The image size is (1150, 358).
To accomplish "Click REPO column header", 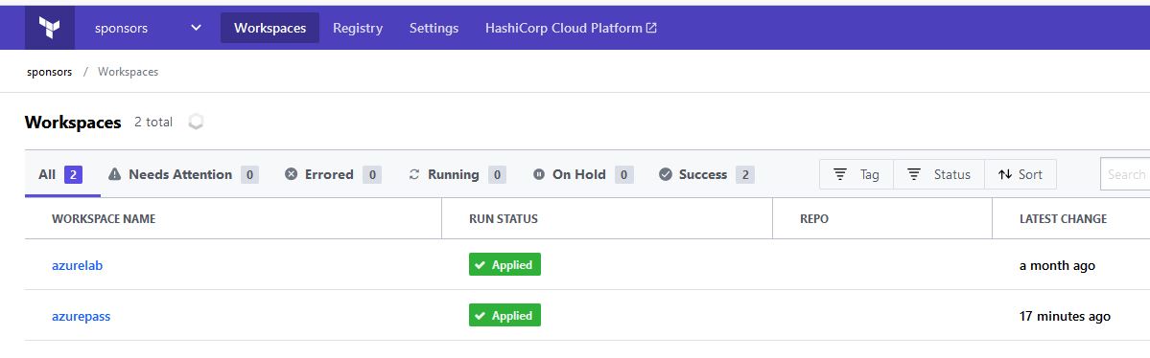I will (x=814, y=219).
